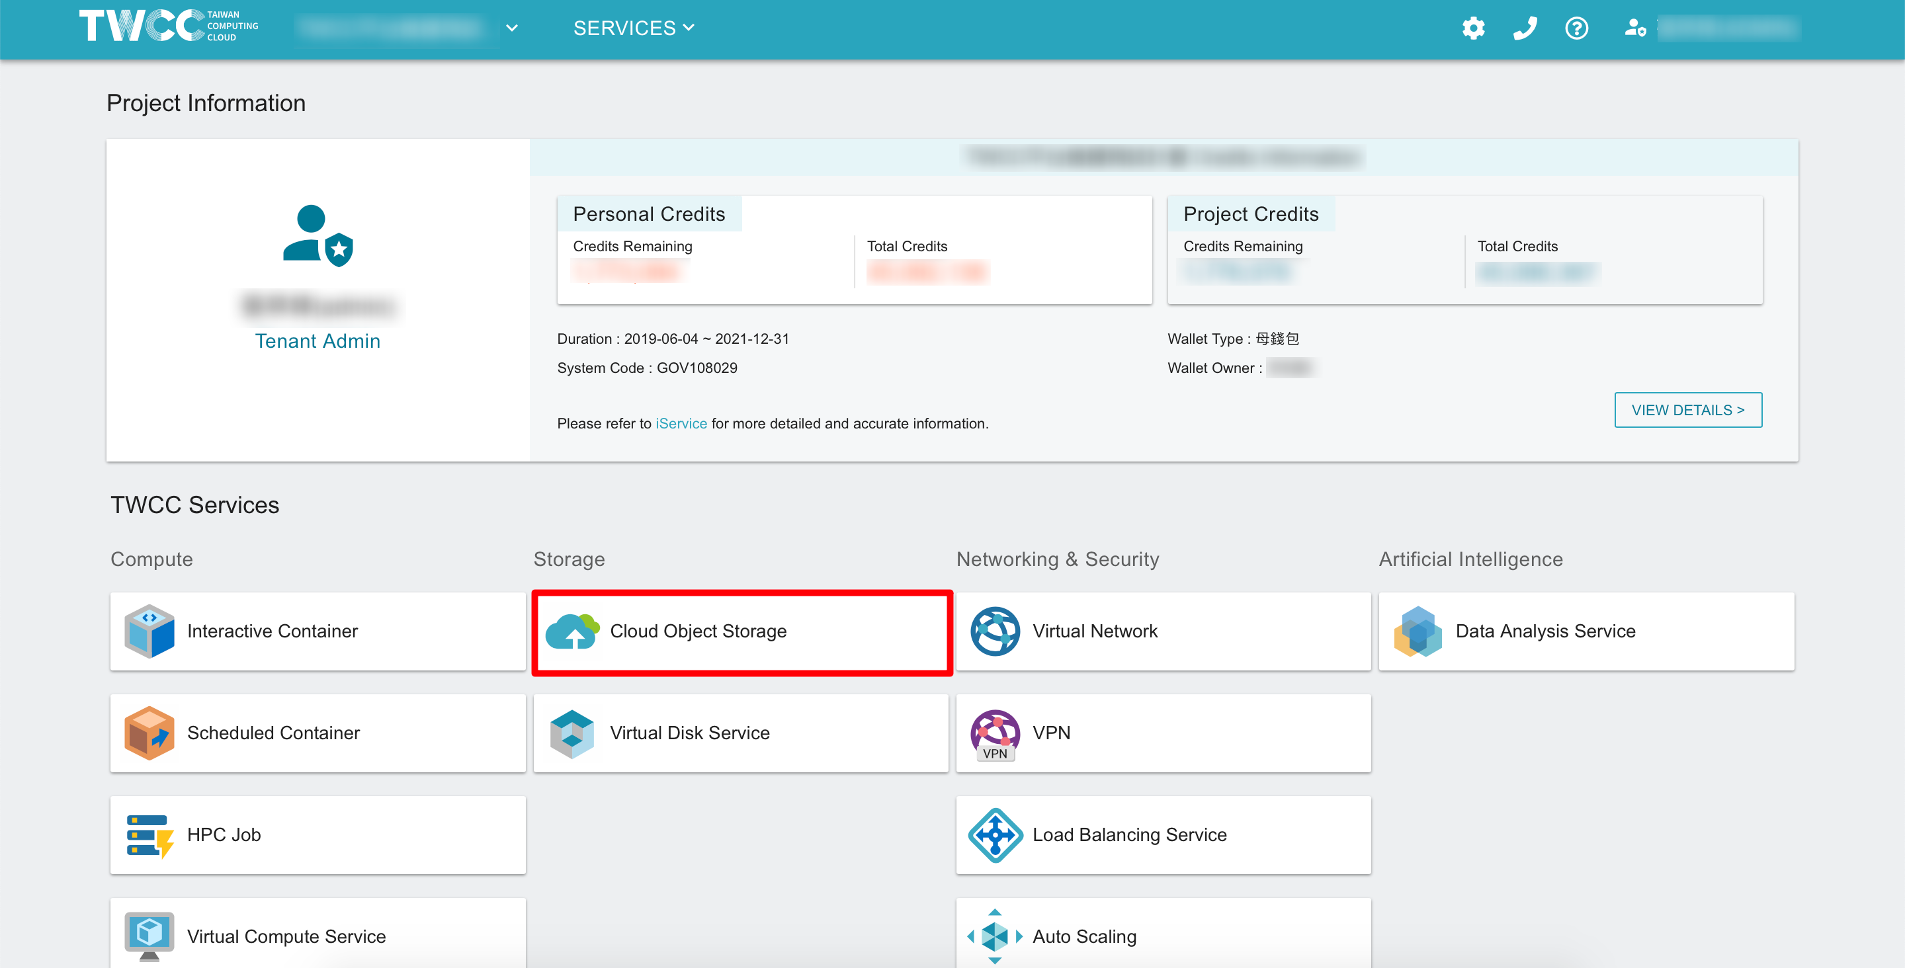Open the Virtual Network service

1164,631
